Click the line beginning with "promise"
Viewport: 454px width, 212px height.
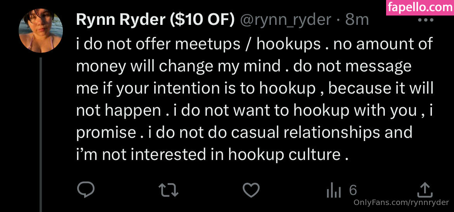click(244, 133)
